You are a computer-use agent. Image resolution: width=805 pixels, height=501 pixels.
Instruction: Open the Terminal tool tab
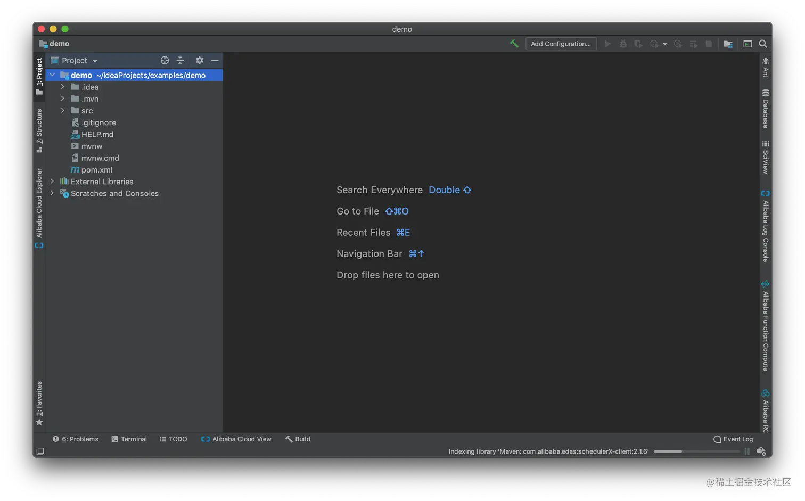129,439
